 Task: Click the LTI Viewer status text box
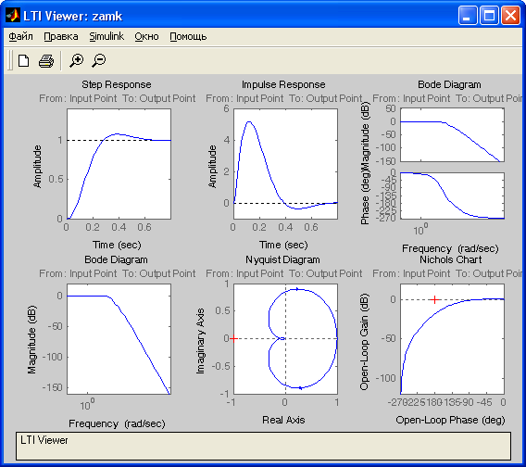pyautogui.click(x=263, y=446)
